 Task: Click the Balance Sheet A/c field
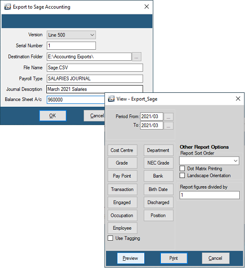(x=76, y=100)
